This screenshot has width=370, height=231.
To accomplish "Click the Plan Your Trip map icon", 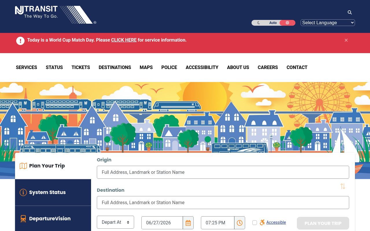I will pos(23,166).
